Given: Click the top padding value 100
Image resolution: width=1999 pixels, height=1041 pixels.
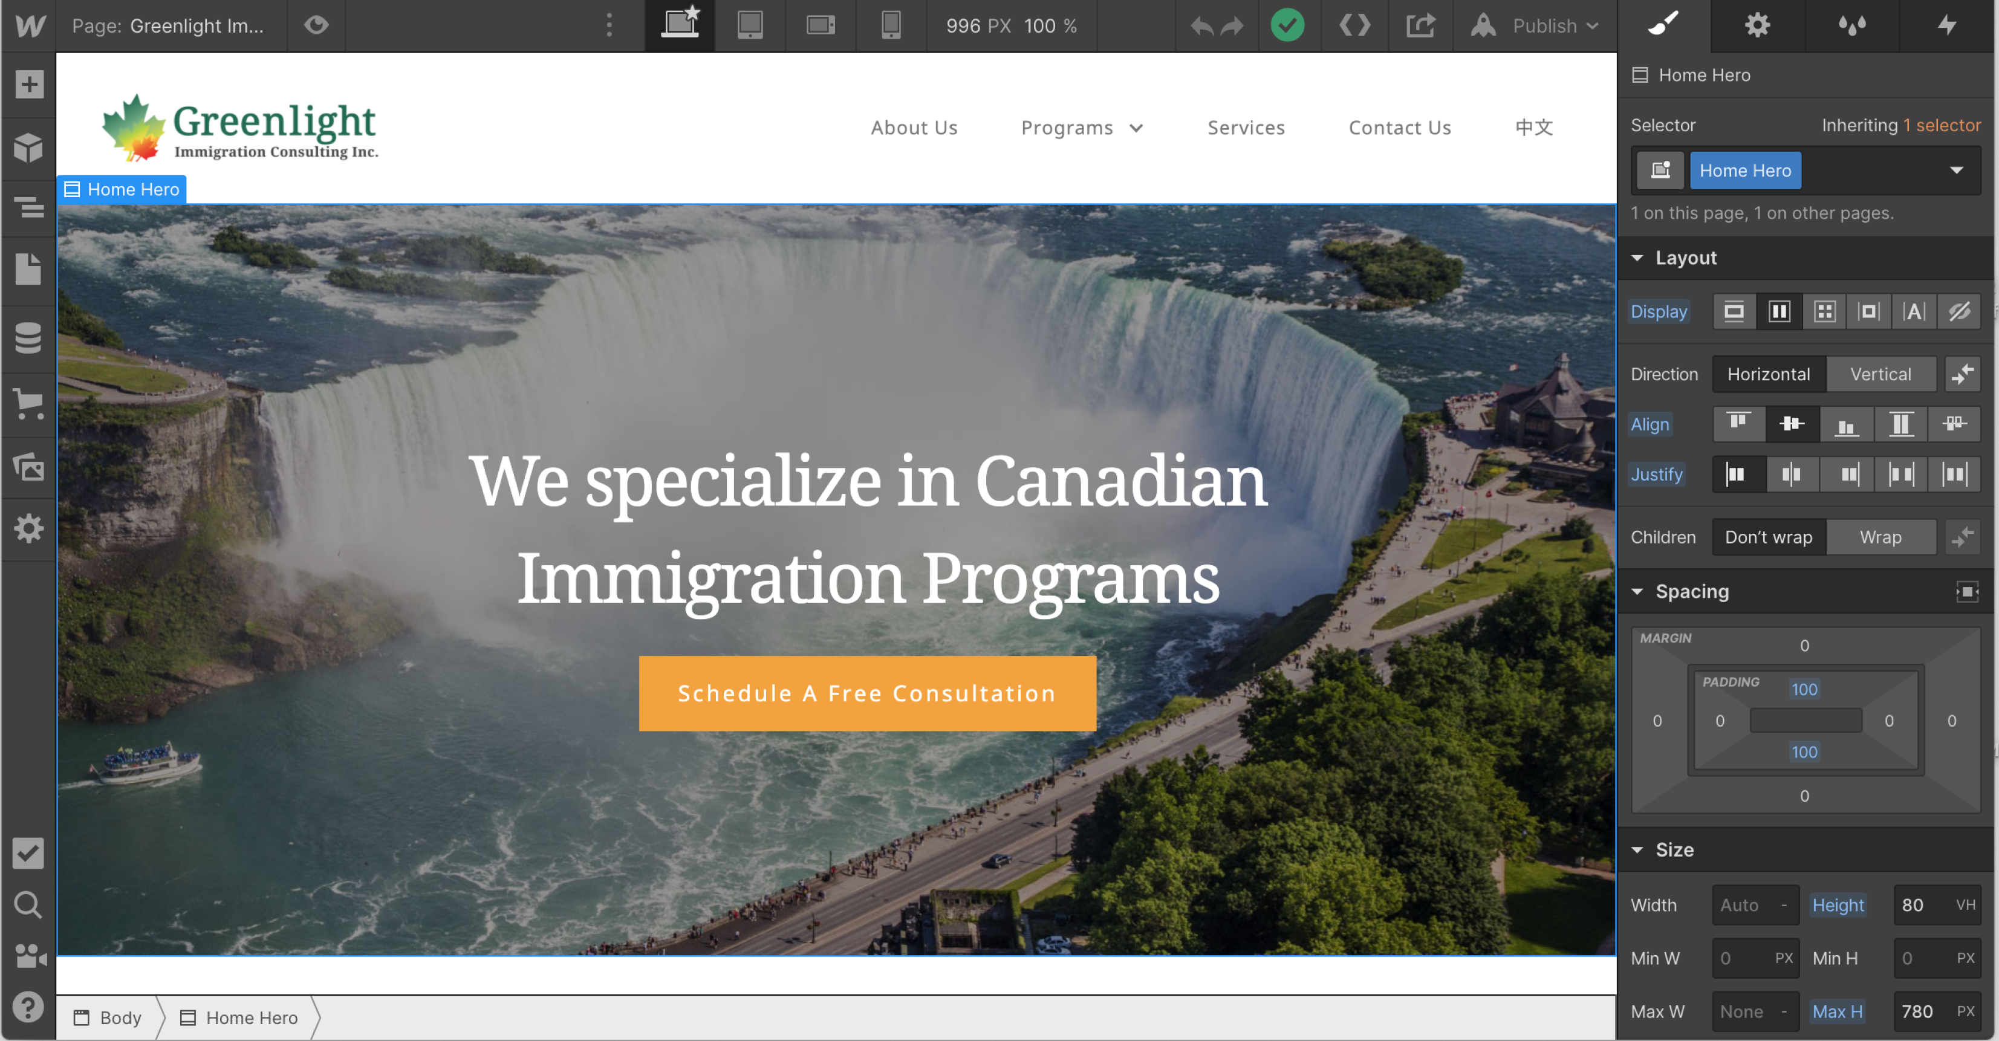Looking at the screenshot, I should click(x=1804, y=689).
